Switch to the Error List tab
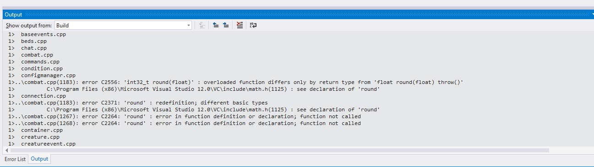594x167 pixels. 15,159
